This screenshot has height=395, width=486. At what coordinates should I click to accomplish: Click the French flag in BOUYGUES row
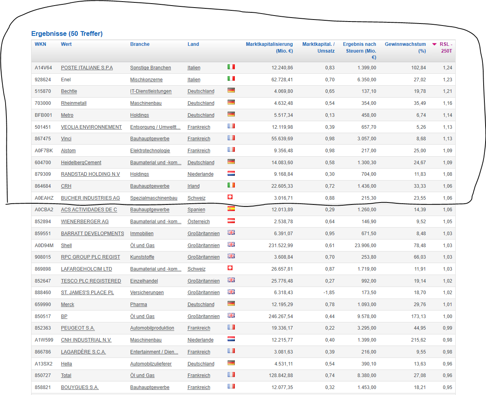(231, 387)
